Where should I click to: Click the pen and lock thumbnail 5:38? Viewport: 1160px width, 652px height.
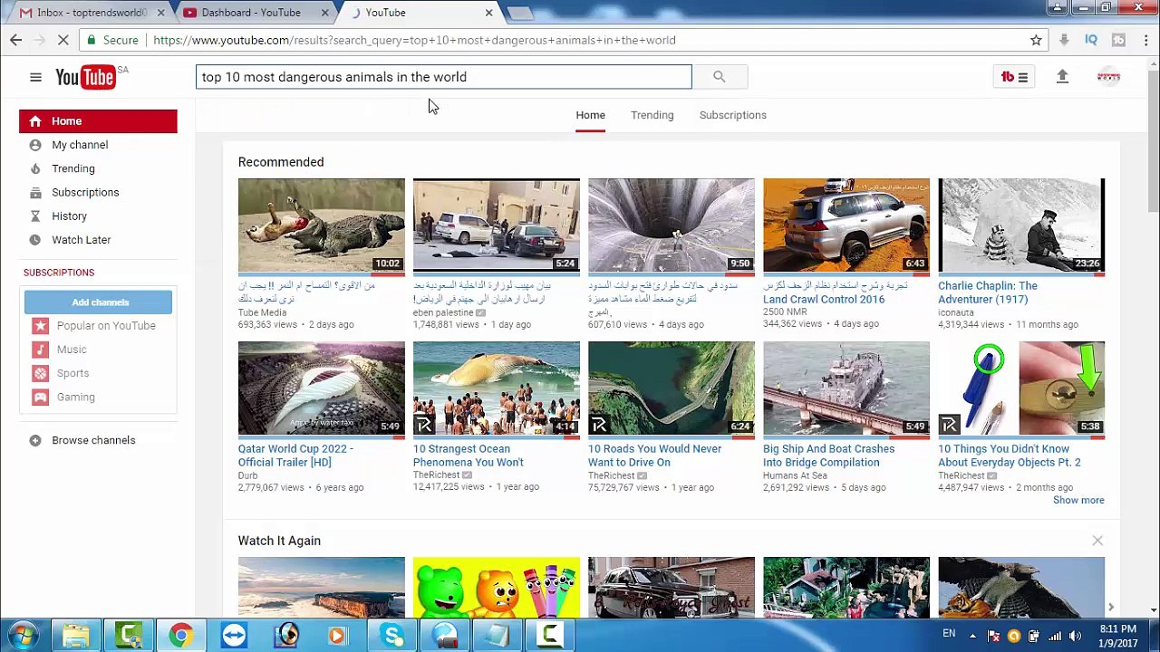coord(1021,388)
